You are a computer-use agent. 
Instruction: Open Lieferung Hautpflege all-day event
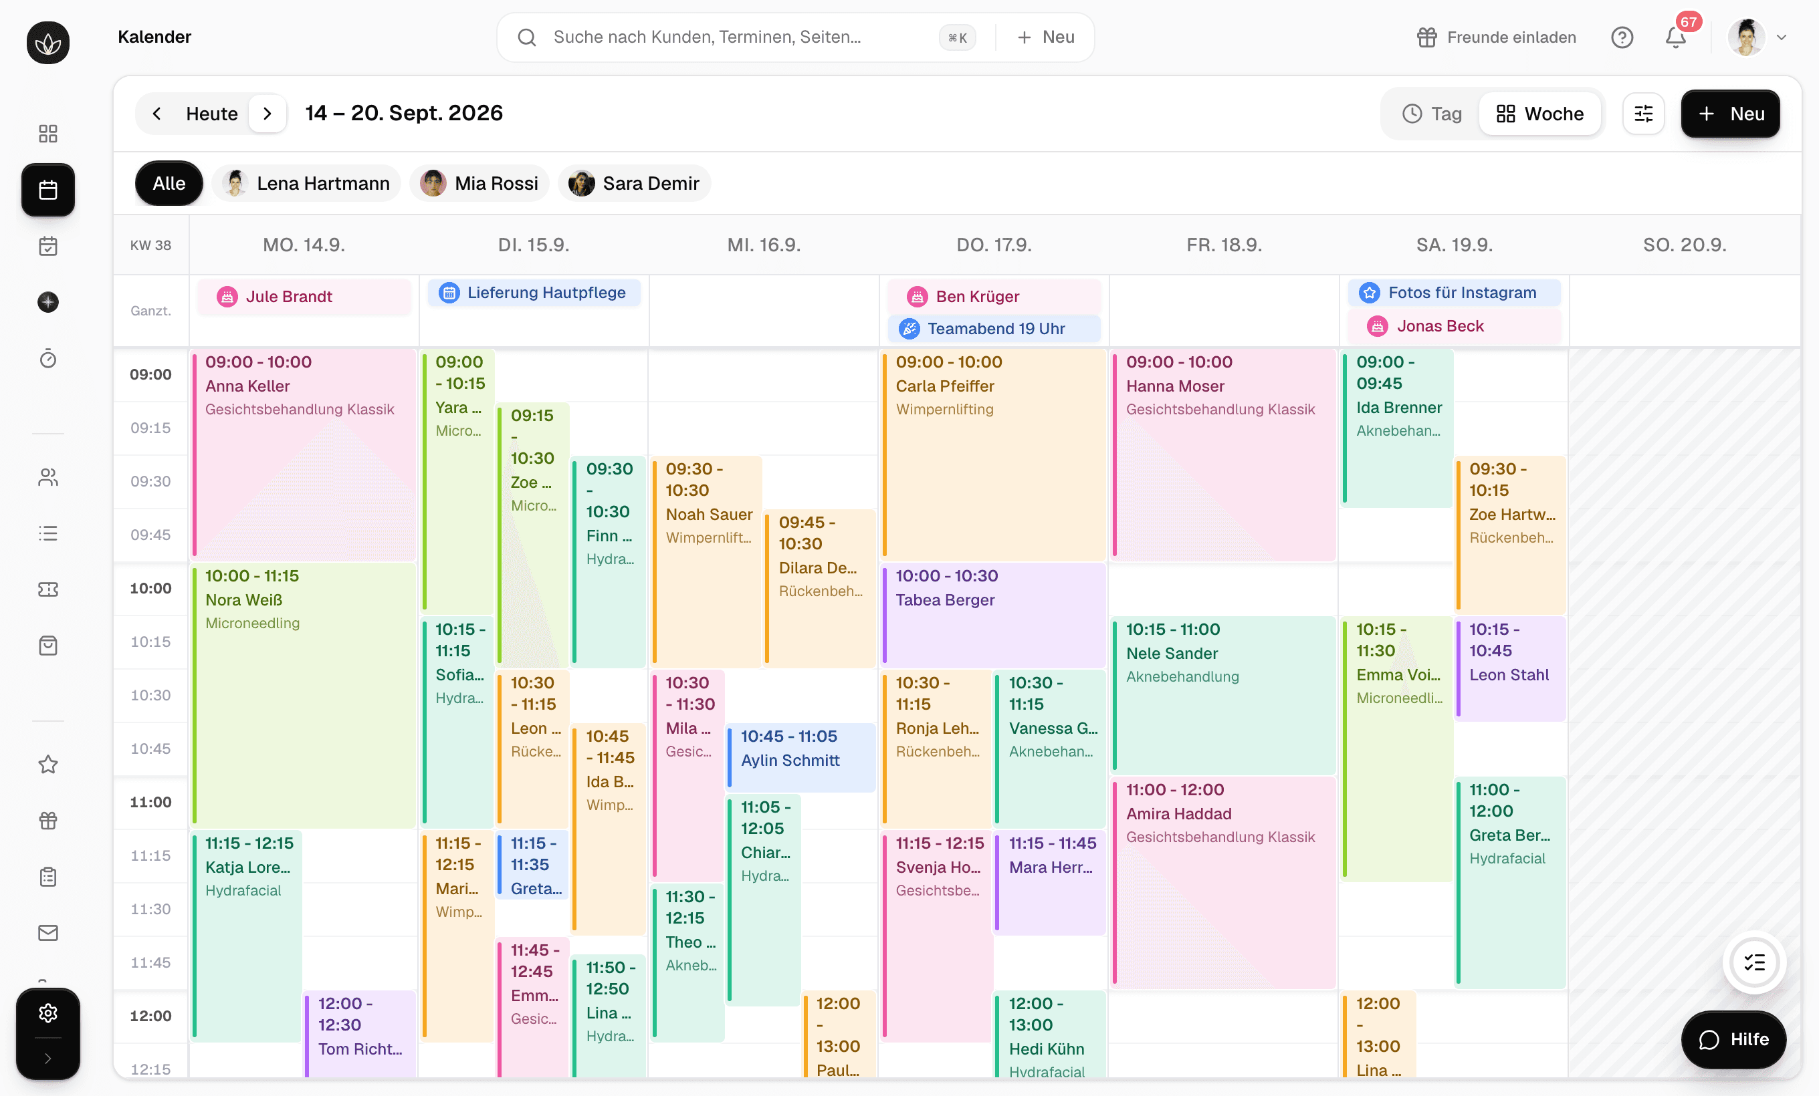(x=534, y=293)
